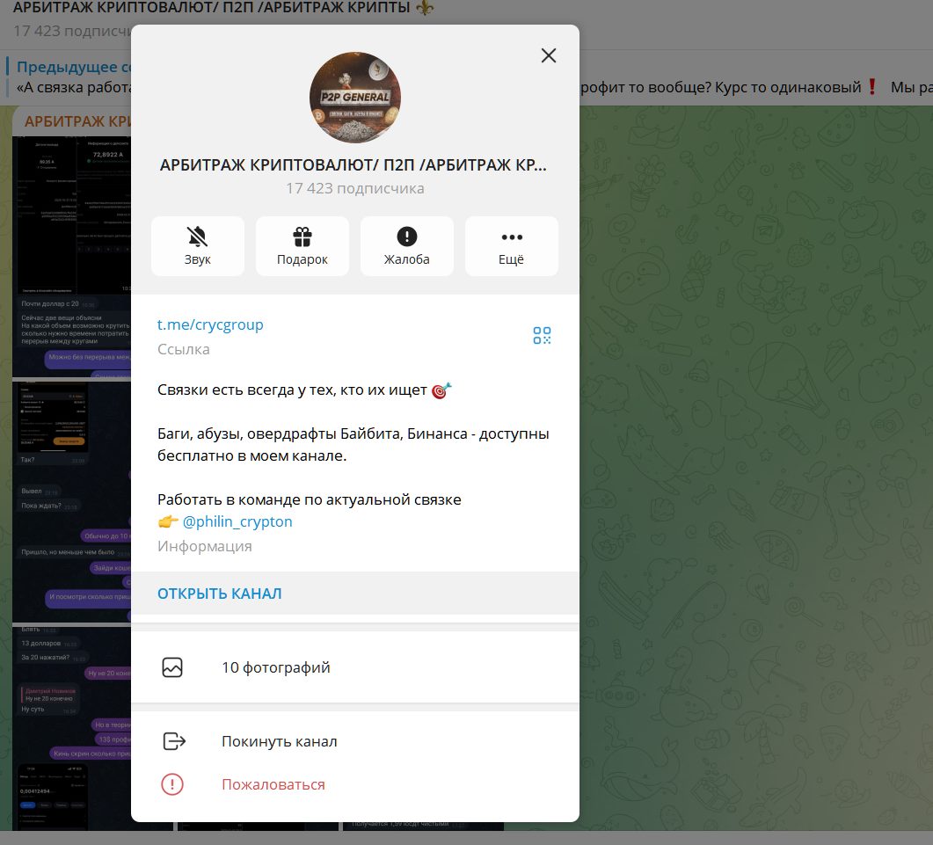Screen dimensions: 933x845
Task: Open the 10 фотографий media section
Action: [x=275, y=667]
